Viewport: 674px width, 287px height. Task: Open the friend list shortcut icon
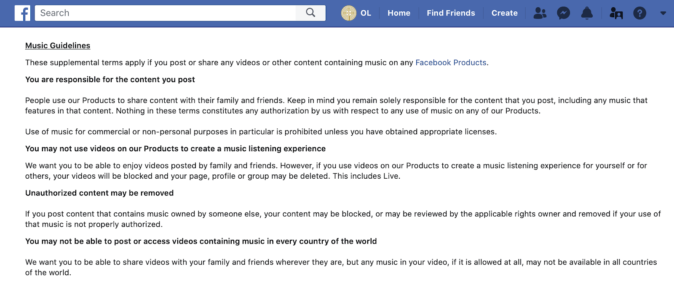point(616,13)
